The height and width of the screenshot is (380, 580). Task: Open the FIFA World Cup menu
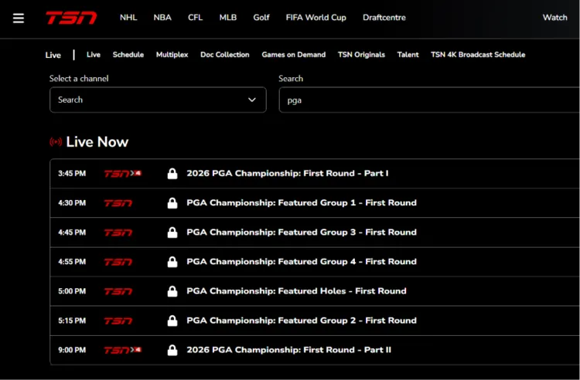pos(316,17)
